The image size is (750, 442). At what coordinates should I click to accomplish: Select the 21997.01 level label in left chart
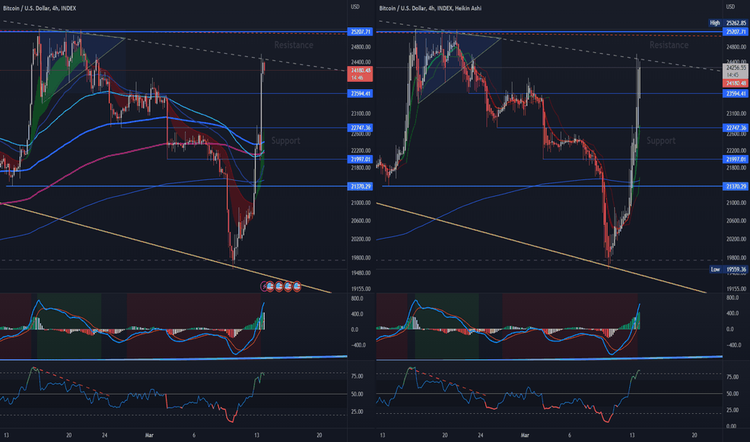[x=361, y=159]
